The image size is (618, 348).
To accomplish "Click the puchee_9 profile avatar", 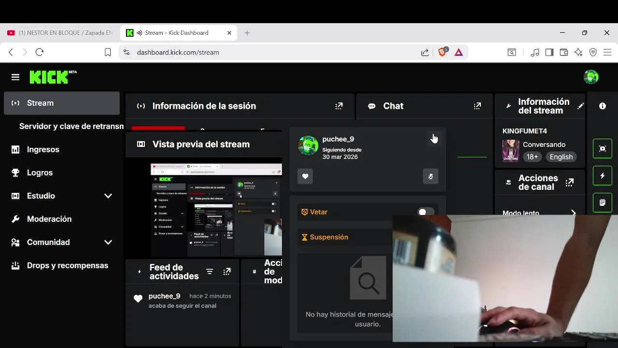I will [308, 145].
